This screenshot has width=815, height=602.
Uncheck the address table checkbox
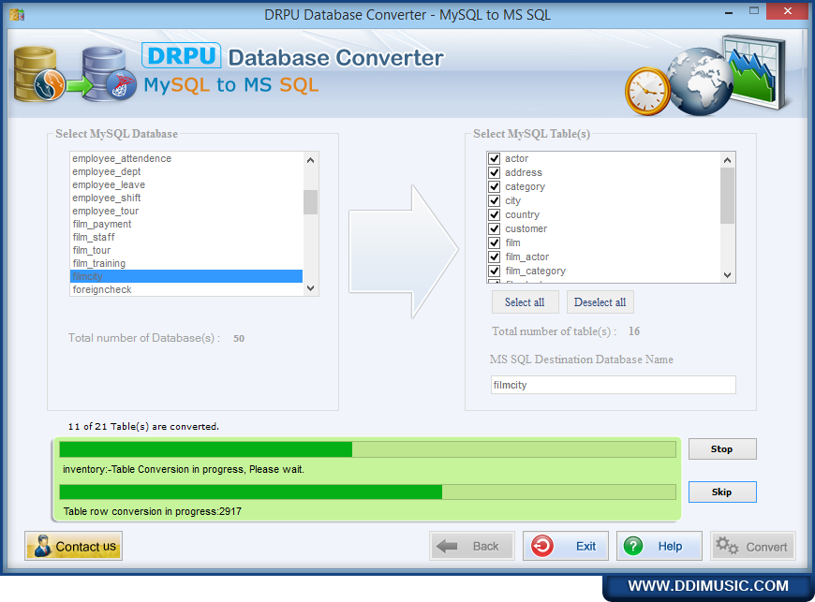[x=495, y=172]
